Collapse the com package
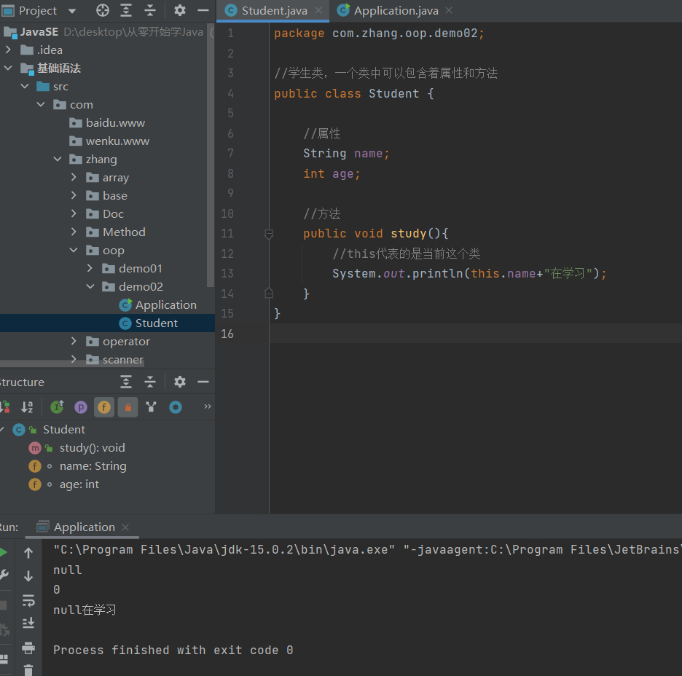 tap(41, 105)
